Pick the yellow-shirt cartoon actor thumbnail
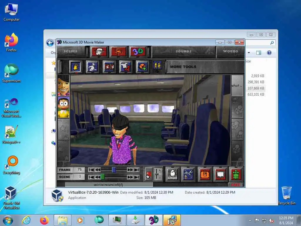 [63, 107]
